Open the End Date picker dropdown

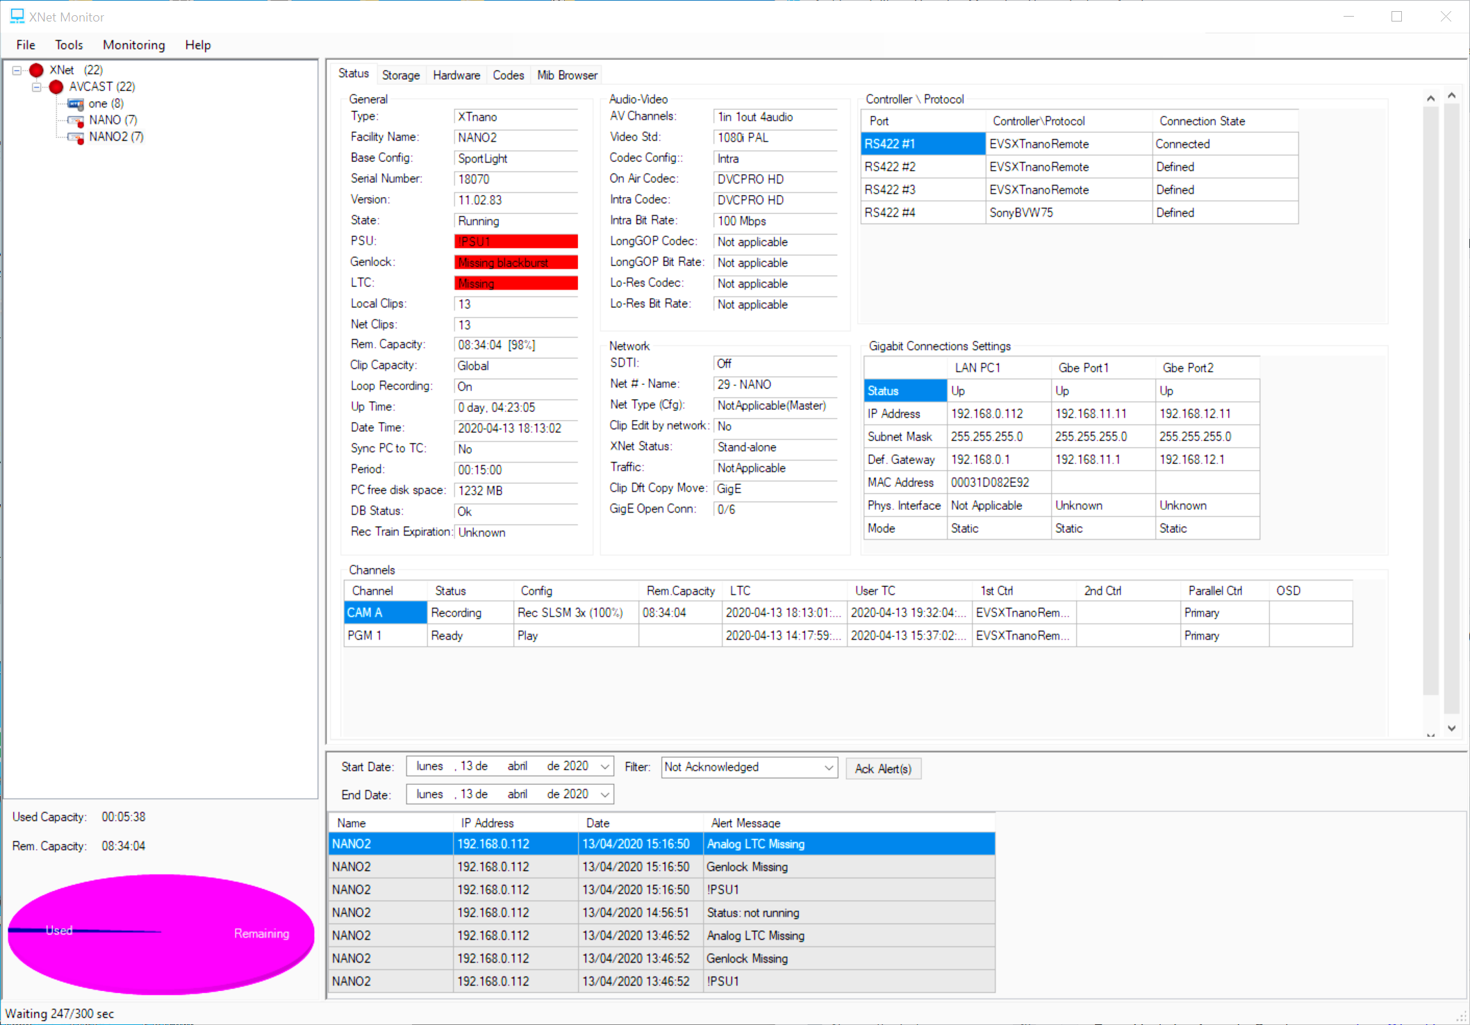point(604,794)
